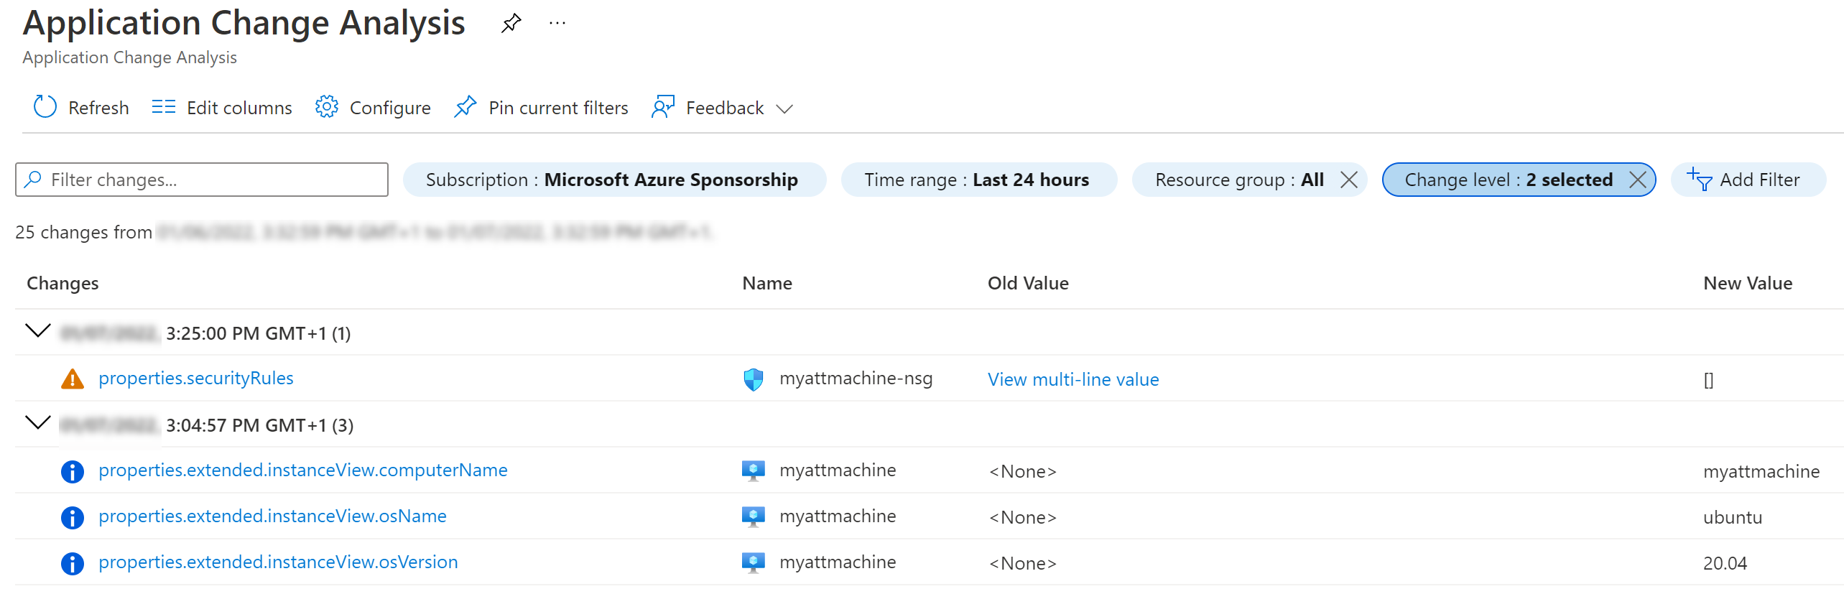Click the Configure gear icon
Viewport: 1844px width, 589px height.
327,108
